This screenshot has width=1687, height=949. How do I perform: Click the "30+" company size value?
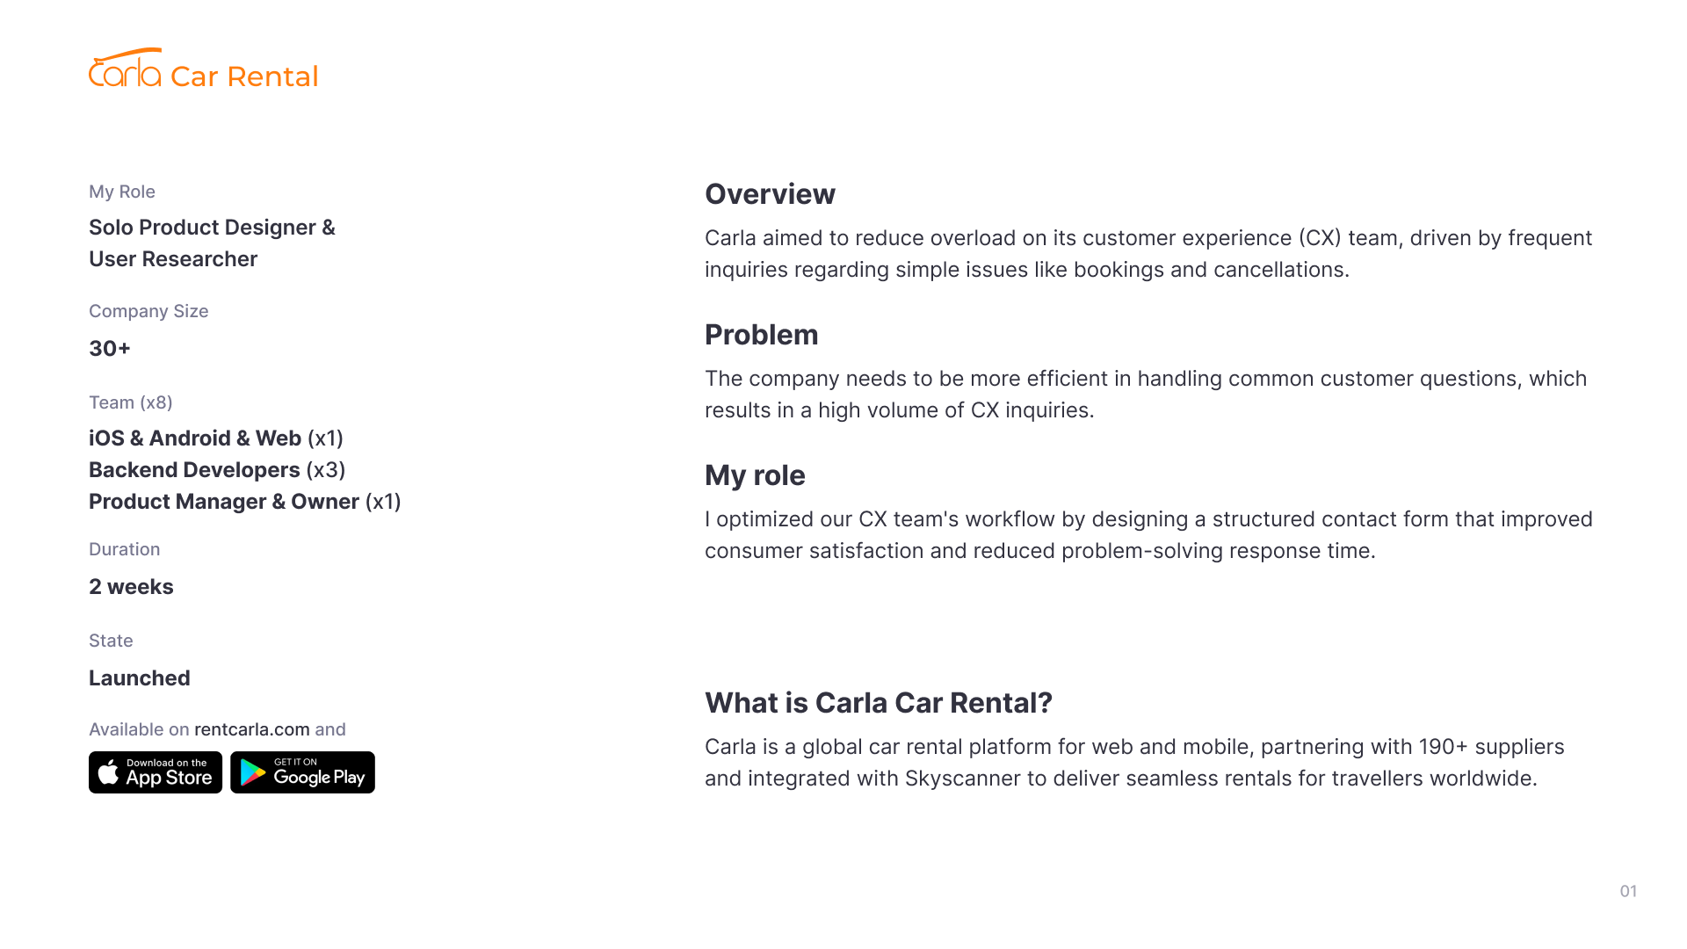pos(110,349)
